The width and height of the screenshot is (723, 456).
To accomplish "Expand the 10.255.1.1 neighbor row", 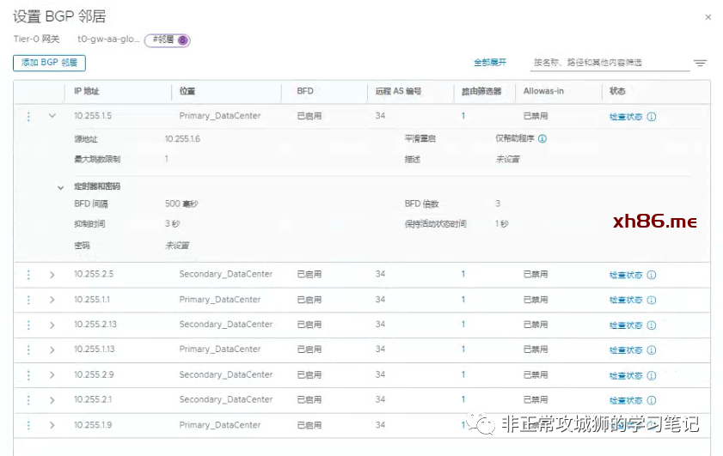I will pos(52,300).
